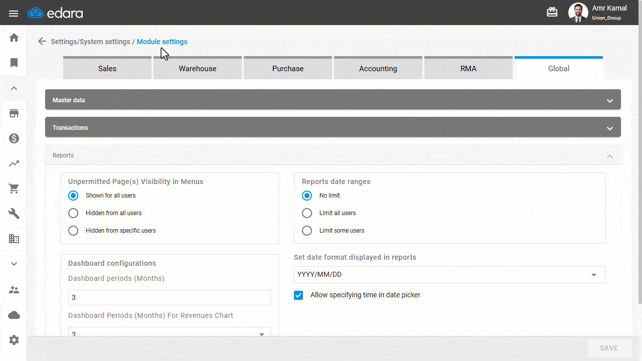Image resolution: width=642 pixels, height=361 pixels.
Task: Open the shopping cart purchases icon
Action: [x=14, y=189]
